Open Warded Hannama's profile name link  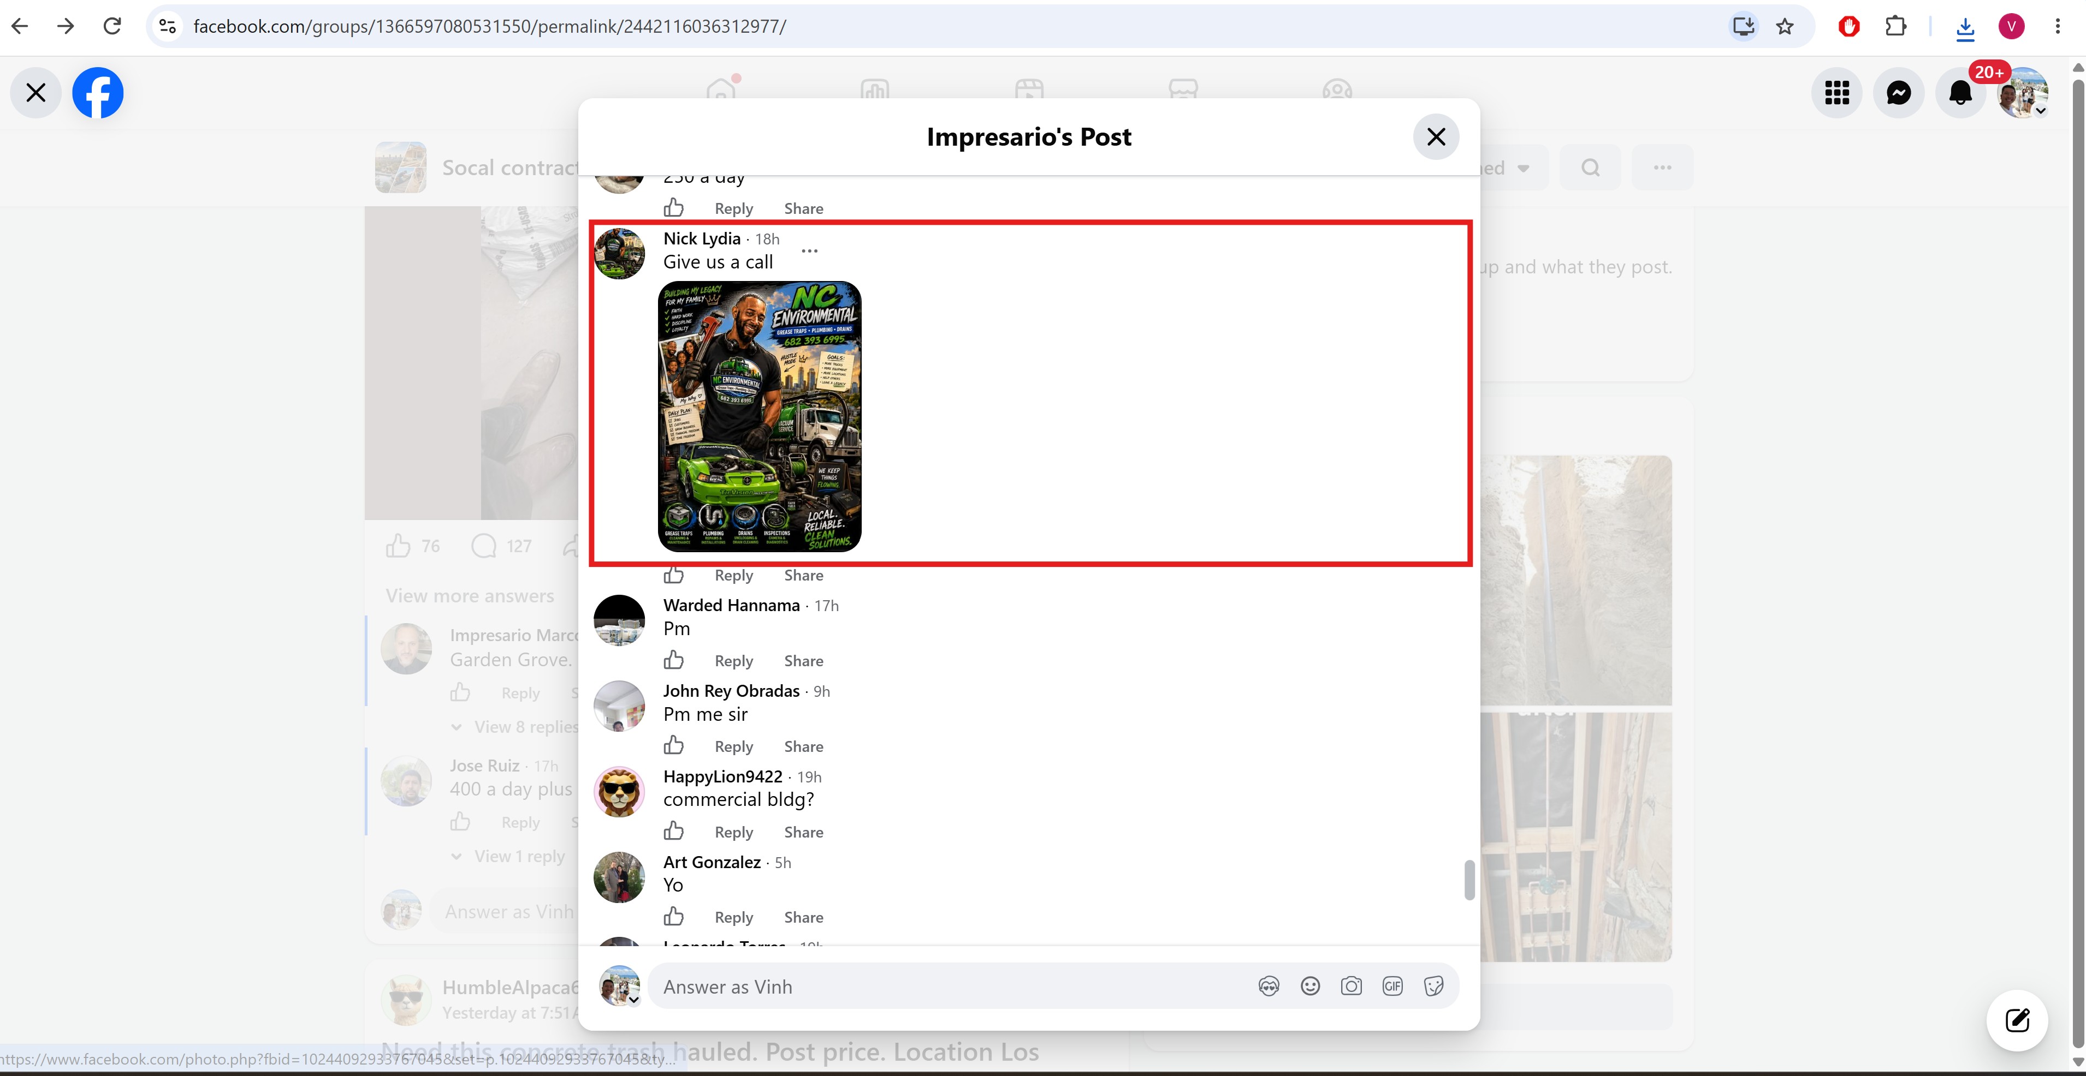731,605
